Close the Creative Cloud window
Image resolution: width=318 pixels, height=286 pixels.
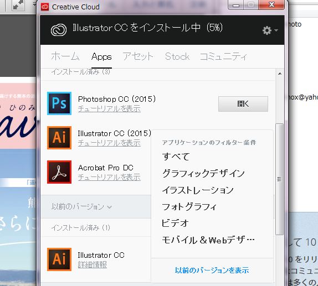pyautogui.click(x=271, y=5)
